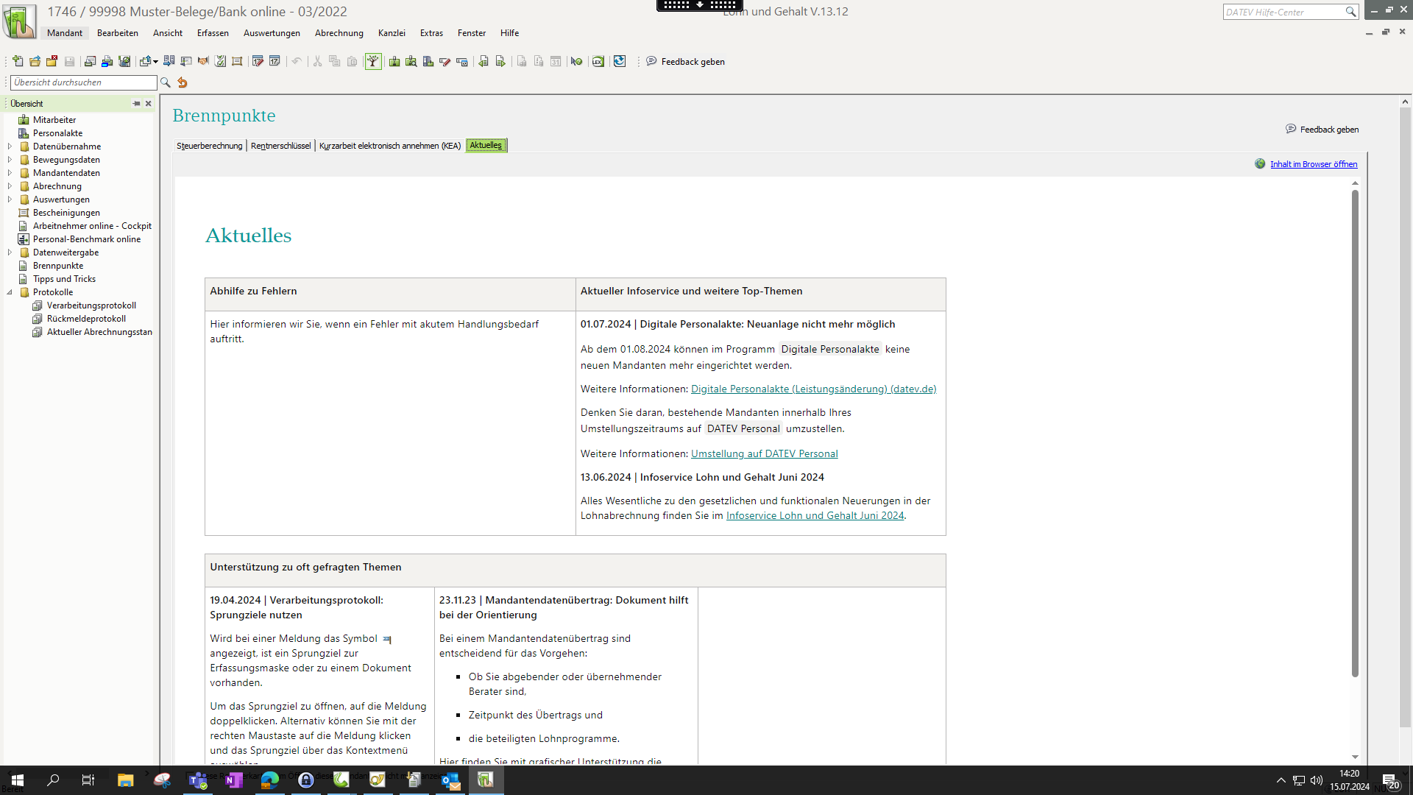Click the LEX toolbar icon
The height and width of the screenshot is (795, 1413).
click(x=598, y=62)
